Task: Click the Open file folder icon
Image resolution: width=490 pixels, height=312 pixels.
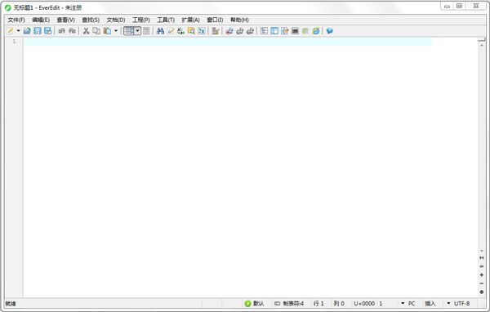Action: click(27, 31)
